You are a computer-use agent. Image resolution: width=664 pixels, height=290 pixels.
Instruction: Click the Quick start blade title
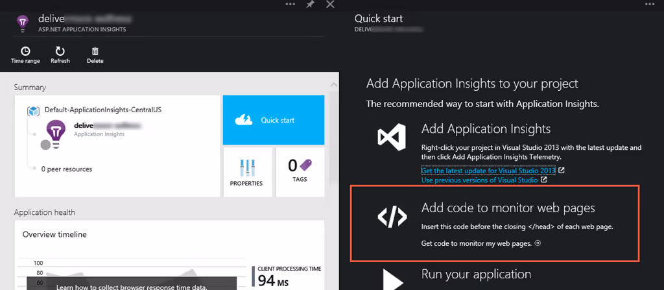(379, 19)
